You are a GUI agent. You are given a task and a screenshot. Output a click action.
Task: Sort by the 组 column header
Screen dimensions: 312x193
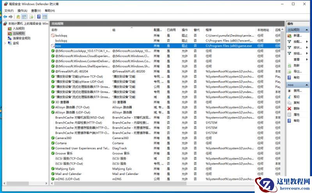coord(113,30)
